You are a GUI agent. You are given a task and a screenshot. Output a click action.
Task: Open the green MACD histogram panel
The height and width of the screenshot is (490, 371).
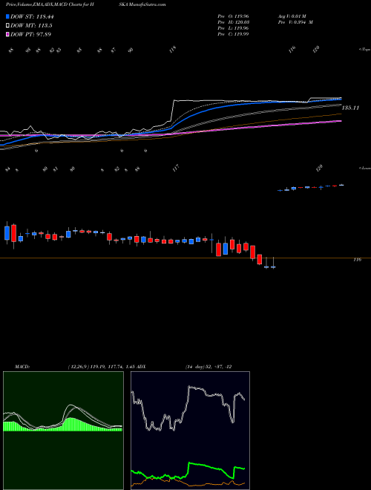[x=63, y=431]
